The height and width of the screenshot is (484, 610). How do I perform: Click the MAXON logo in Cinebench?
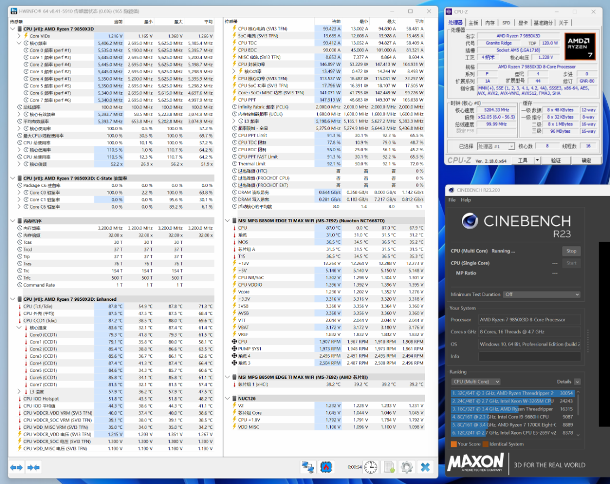coord(476,463)
